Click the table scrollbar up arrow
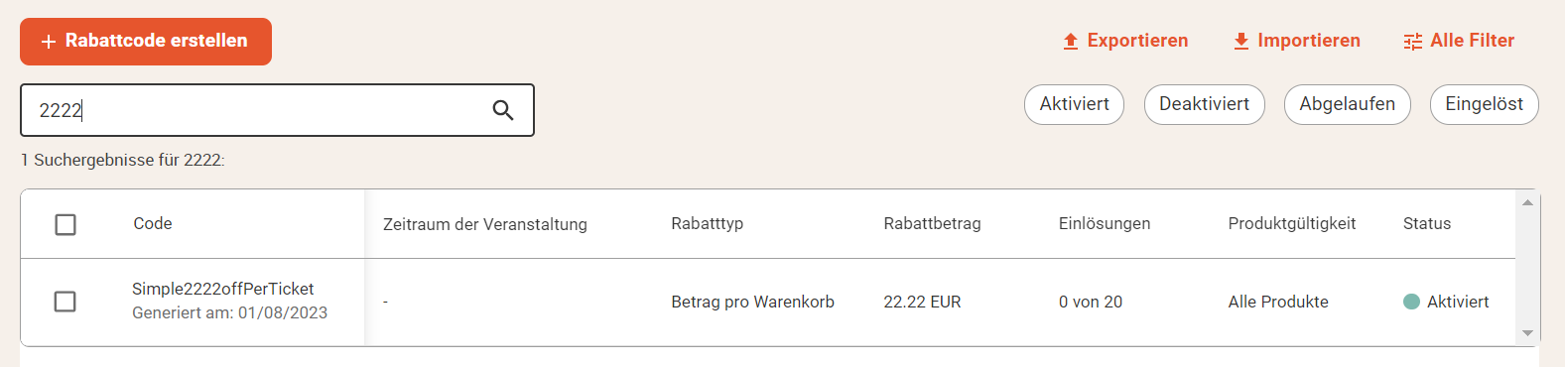The width and height of the screenshot is (1565, 367). (1527, 202)
